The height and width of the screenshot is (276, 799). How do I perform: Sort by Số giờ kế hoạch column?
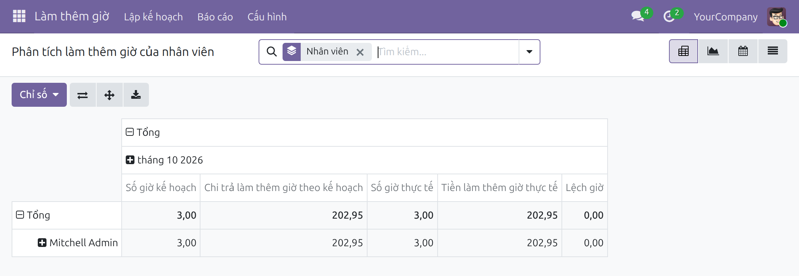[x=161, y=188]
